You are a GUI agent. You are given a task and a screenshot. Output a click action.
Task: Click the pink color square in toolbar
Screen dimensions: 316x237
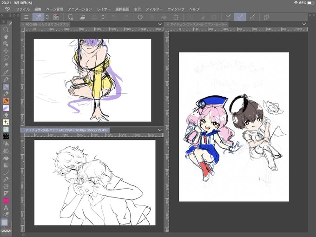click(6, 201)
